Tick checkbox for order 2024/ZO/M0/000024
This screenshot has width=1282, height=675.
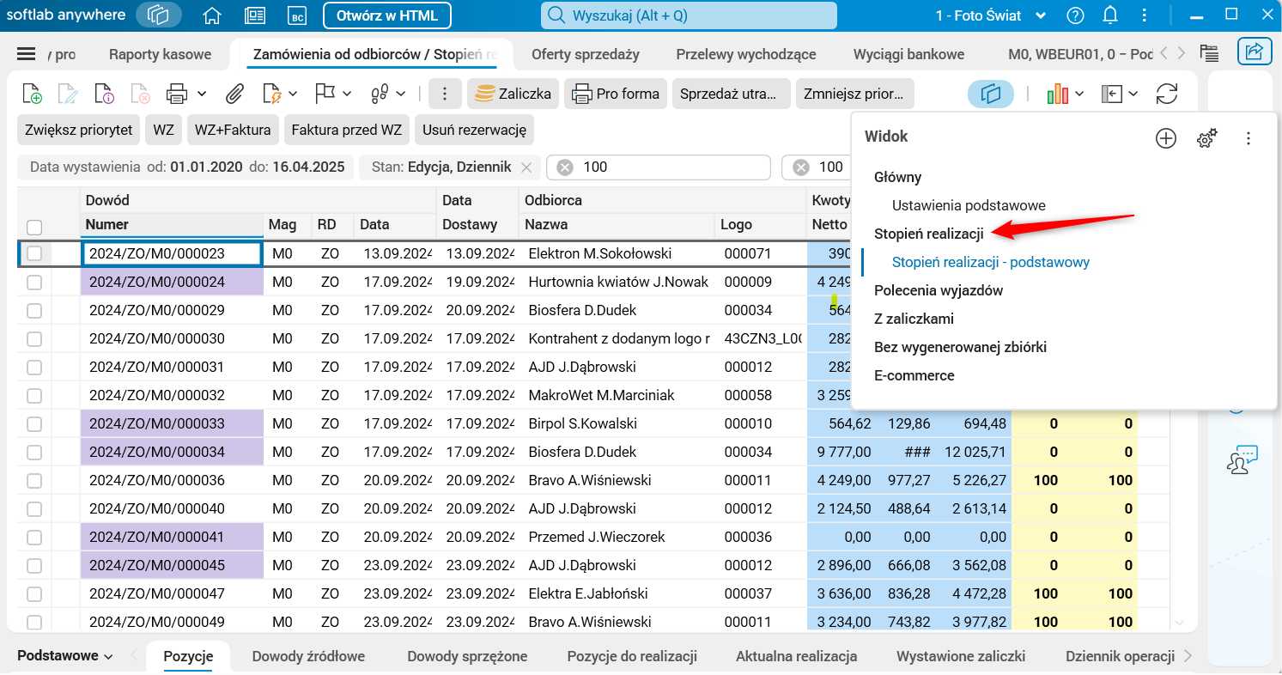34,282
